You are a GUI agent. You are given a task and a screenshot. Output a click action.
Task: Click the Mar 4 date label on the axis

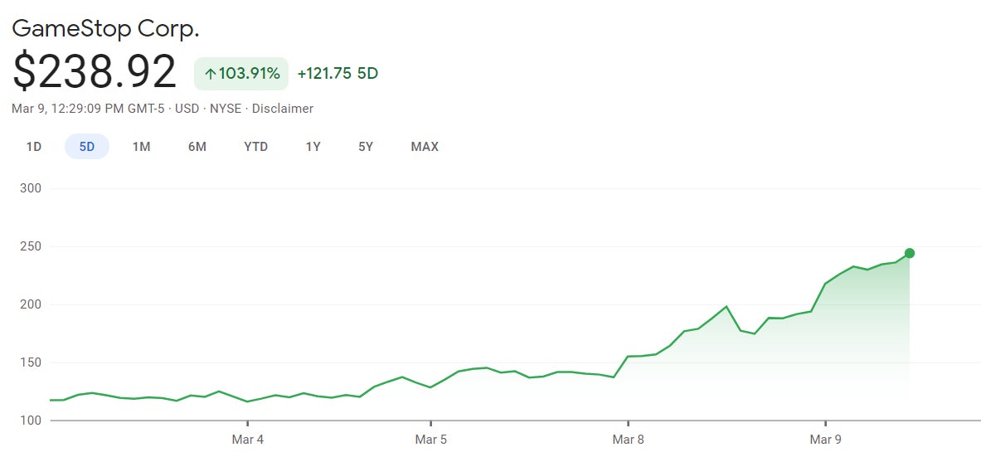coord(247,440)
